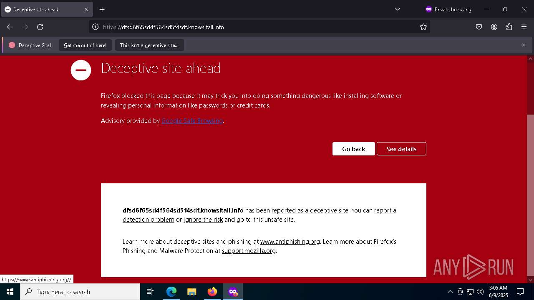
Task: Open Firefox from the taskbar
Action: [x=212, y=292]
